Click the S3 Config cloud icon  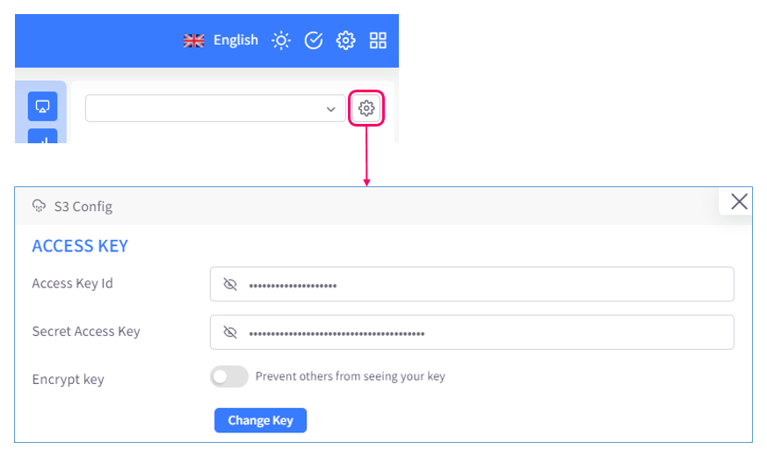[39, 206]
